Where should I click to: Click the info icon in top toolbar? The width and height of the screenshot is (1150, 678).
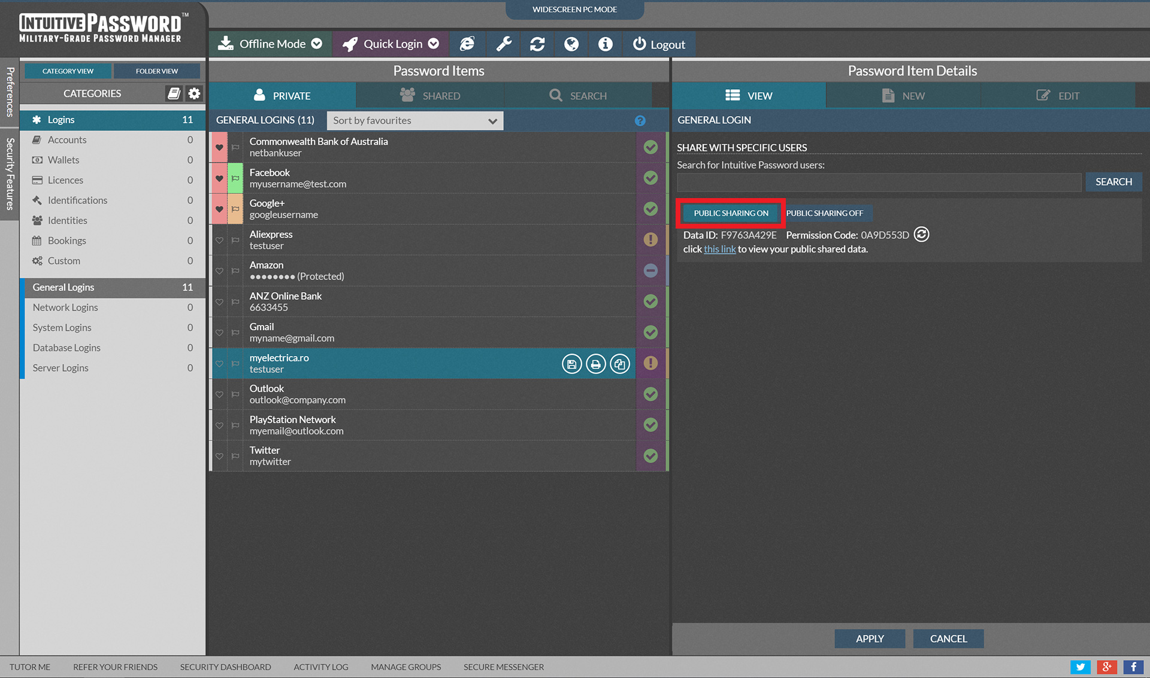coord(606,44)
